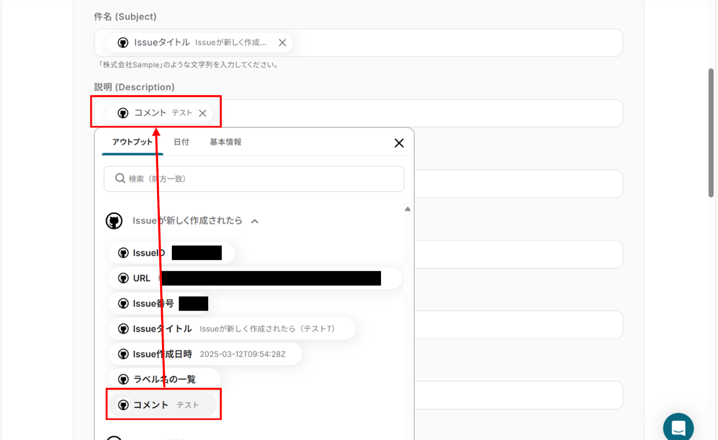Focus the 検索 search field
Image resolution: width=718 pixels, height=440 pixels.
(254, 179)
